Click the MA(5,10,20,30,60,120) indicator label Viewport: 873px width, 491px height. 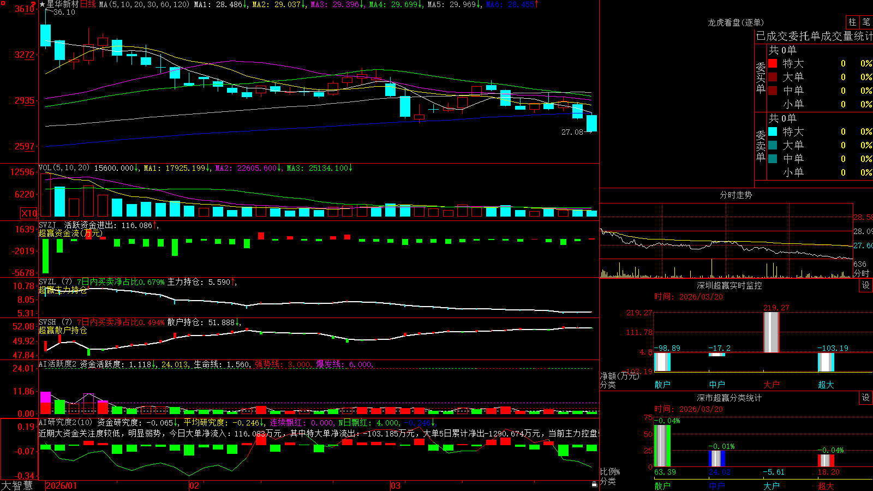144,4
